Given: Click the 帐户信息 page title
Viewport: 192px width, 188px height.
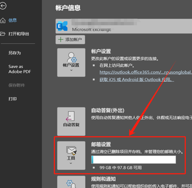Looking at the screenshot, I should 68,8.
